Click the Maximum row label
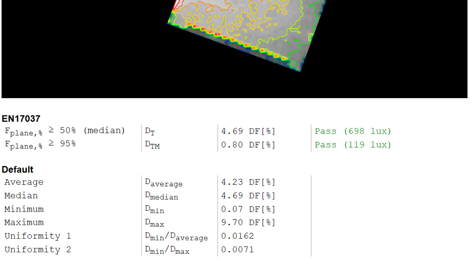The image size is (471, 265). tap(24, 222)
